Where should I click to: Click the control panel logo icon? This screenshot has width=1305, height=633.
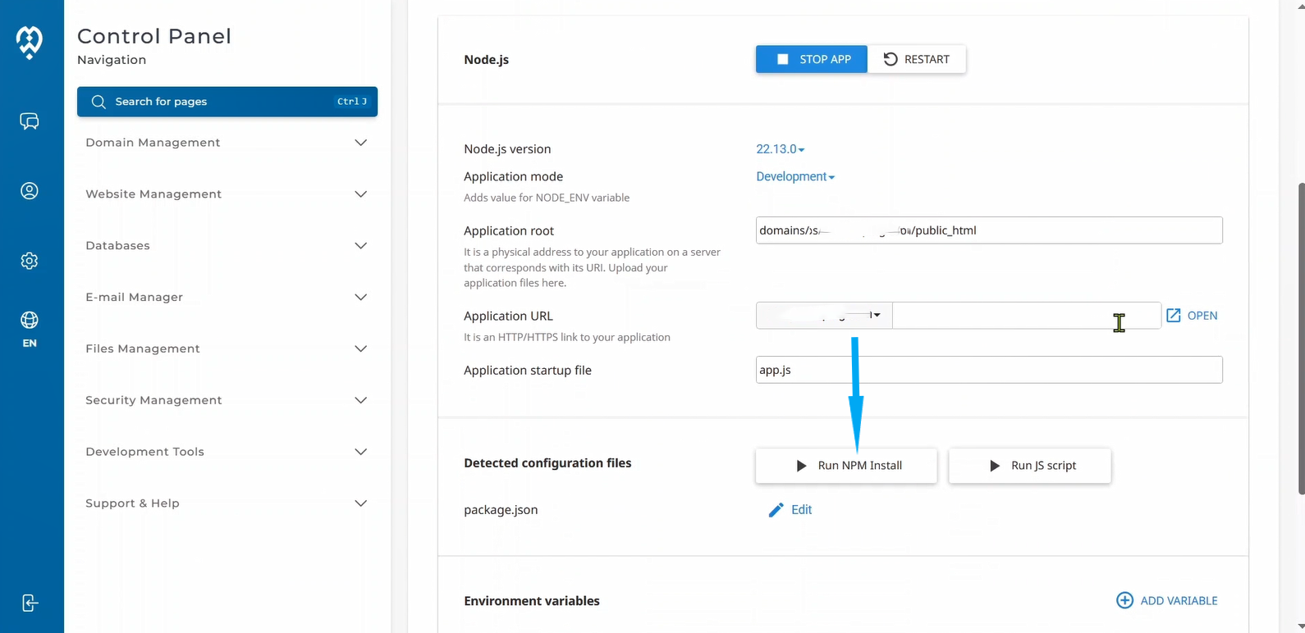pos(30,41)
